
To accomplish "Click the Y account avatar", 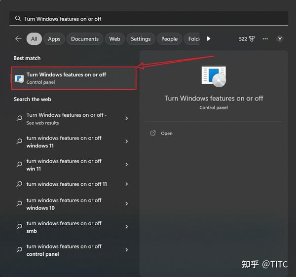I will point(280,39).
